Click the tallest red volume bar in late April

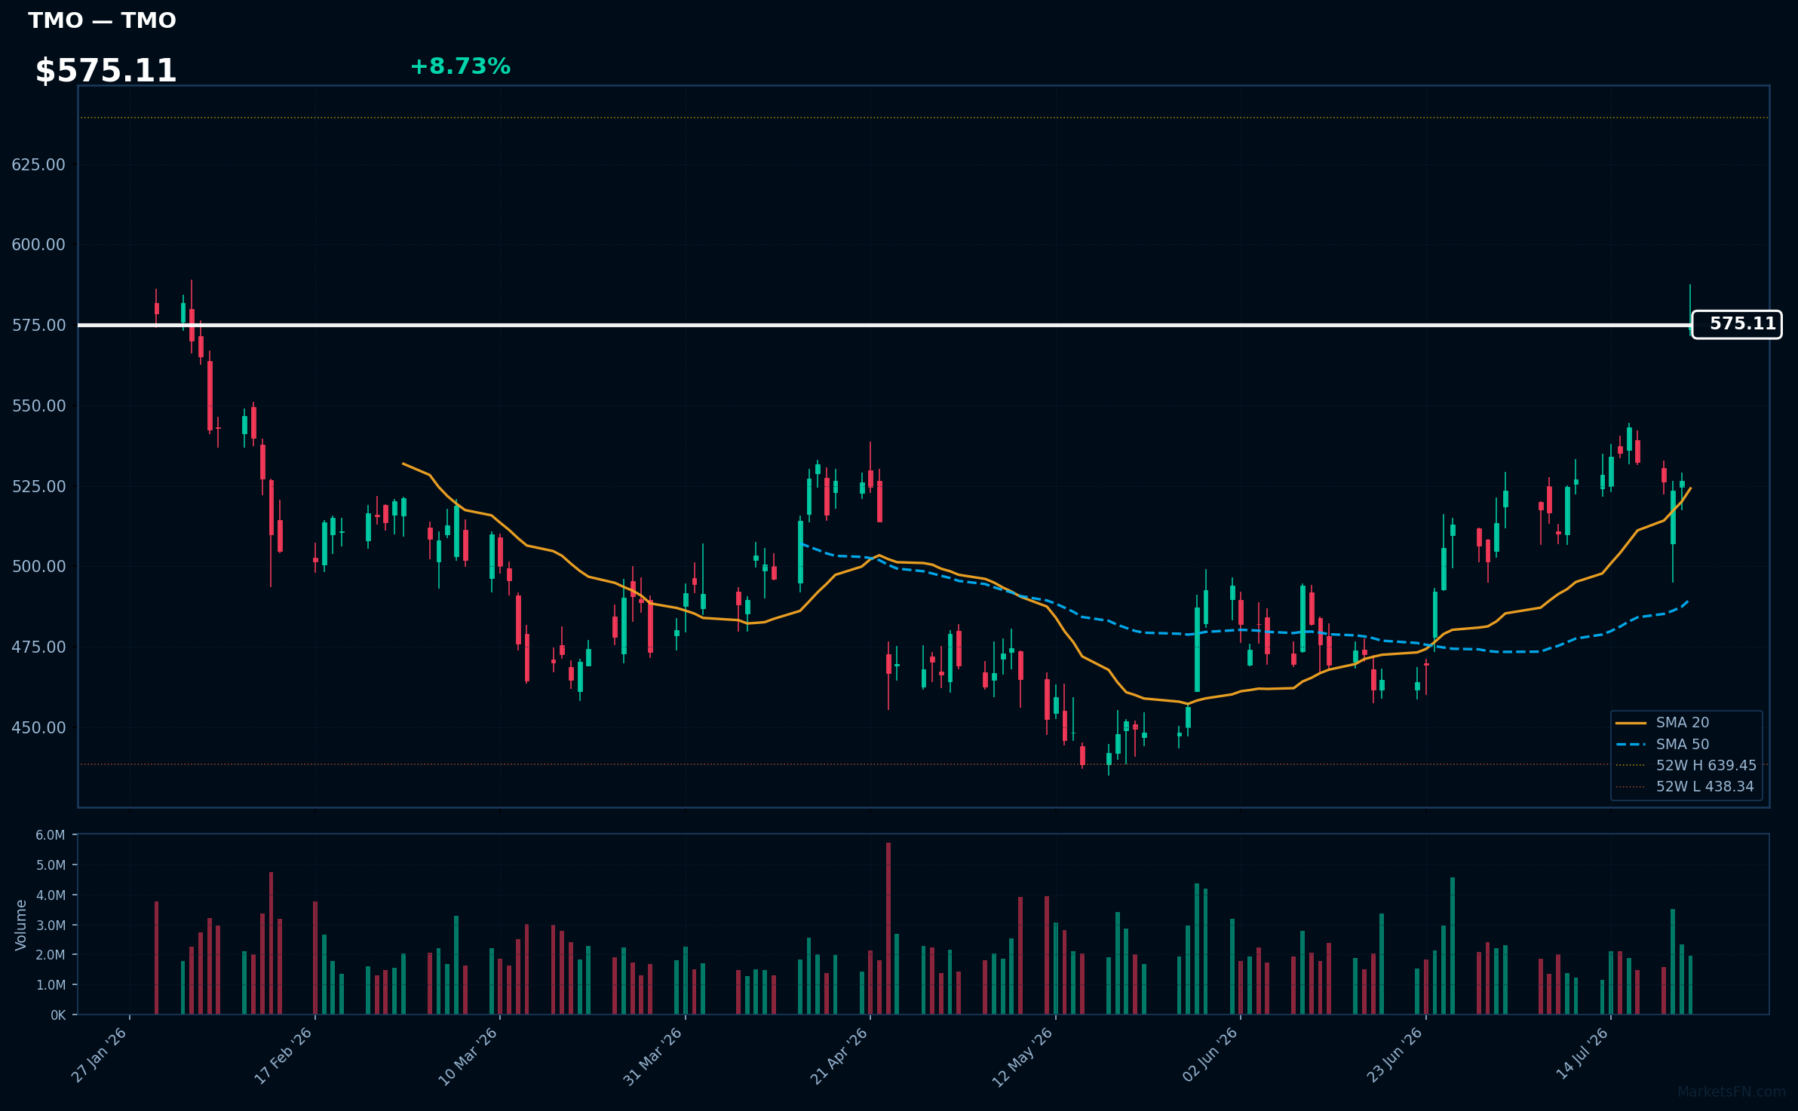click(888, 929)
